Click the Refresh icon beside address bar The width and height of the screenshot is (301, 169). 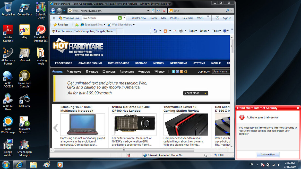tap(158, 11)
